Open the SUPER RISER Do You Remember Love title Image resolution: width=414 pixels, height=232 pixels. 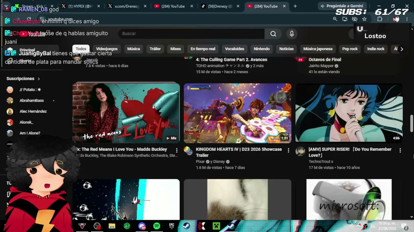click(x=350, y=152)
